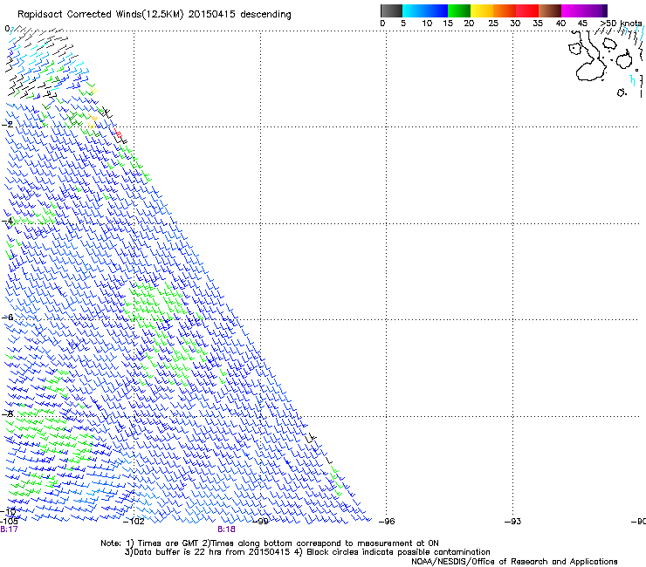Viewport: 646px width, 567px height.
Task: Click the latitude label '-4'
Action: pos(8,221)
